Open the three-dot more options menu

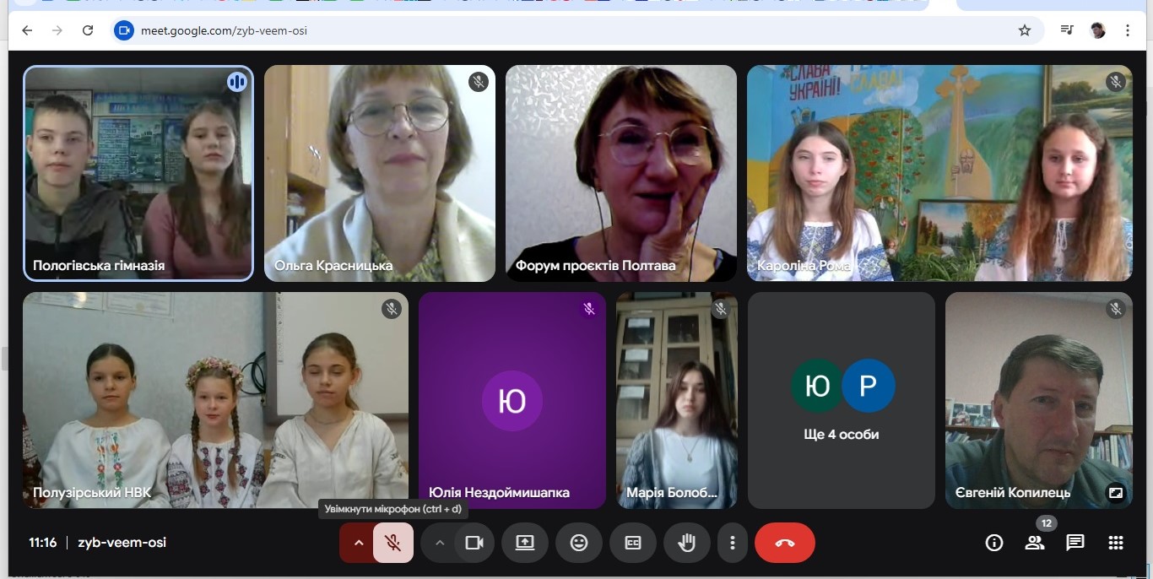tap(733, 543)
